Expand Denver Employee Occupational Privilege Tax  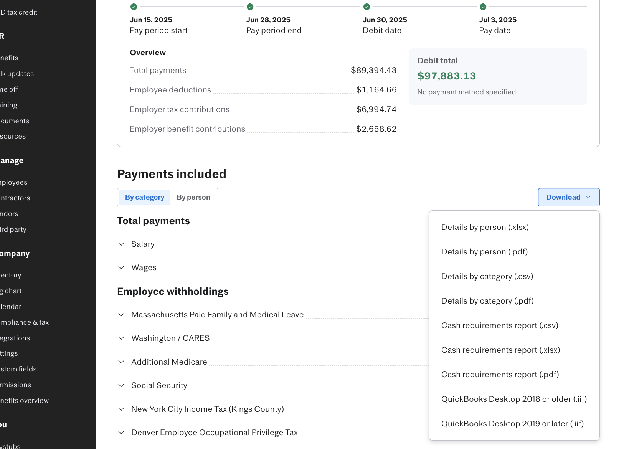121,432
